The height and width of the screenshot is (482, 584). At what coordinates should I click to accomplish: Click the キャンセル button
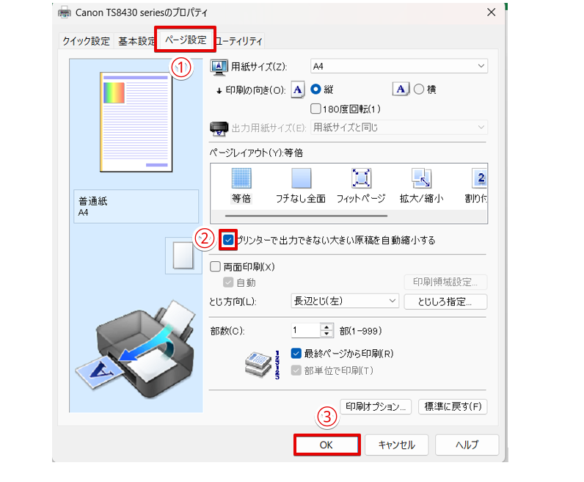(x=397, y=445)
